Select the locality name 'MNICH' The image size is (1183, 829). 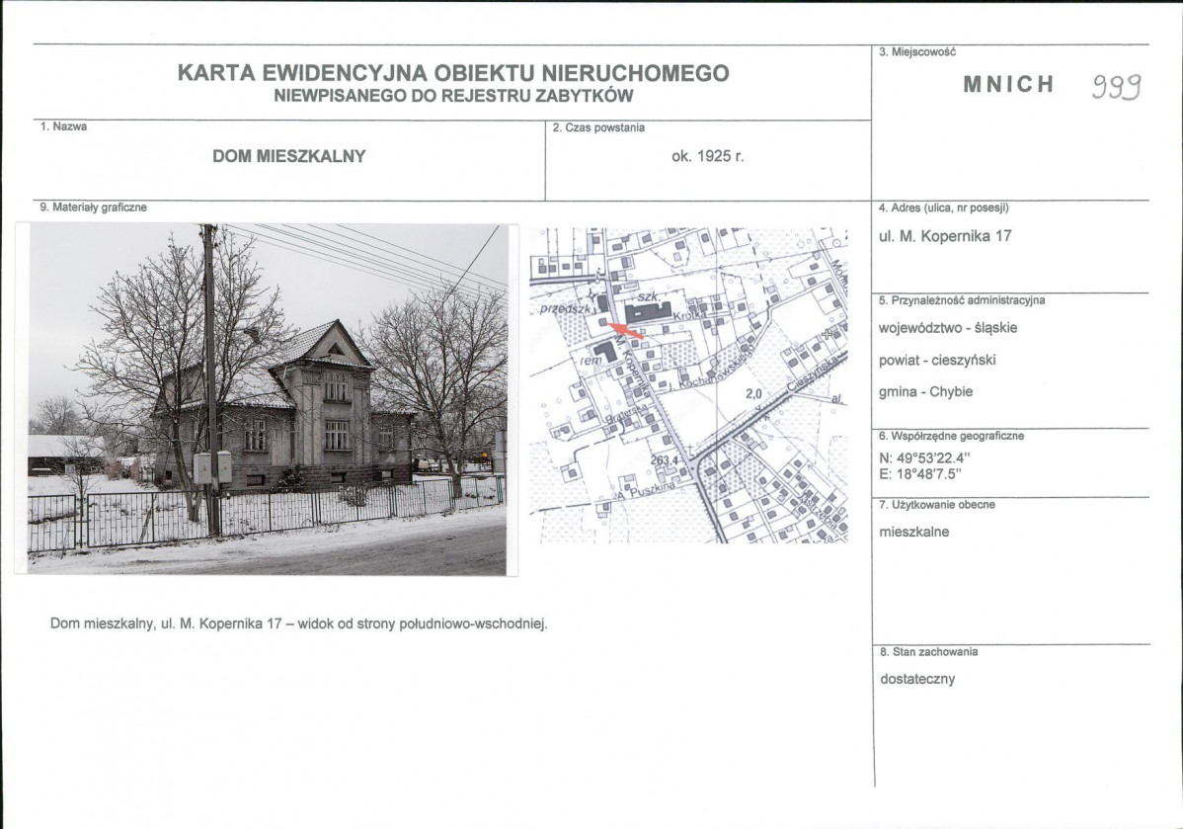pyautogui.click(x=1009, y=84)
